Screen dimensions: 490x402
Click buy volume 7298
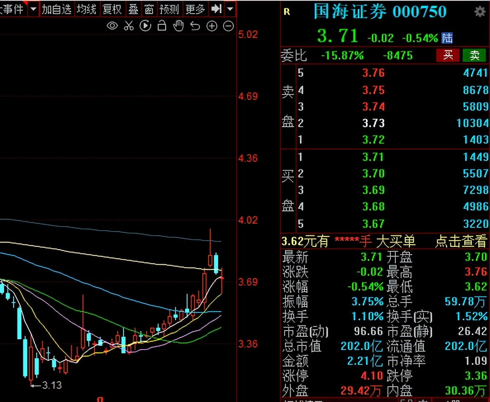tap(475, 190)
